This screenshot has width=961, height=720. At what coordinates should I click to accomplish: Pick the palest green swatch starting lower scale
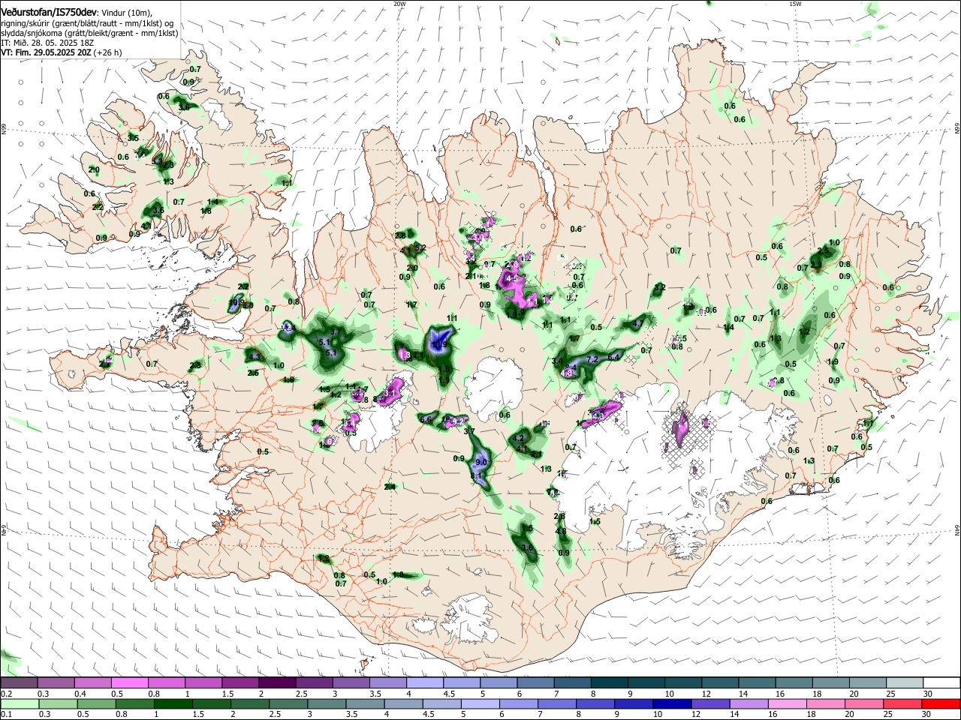click(20, 703)
